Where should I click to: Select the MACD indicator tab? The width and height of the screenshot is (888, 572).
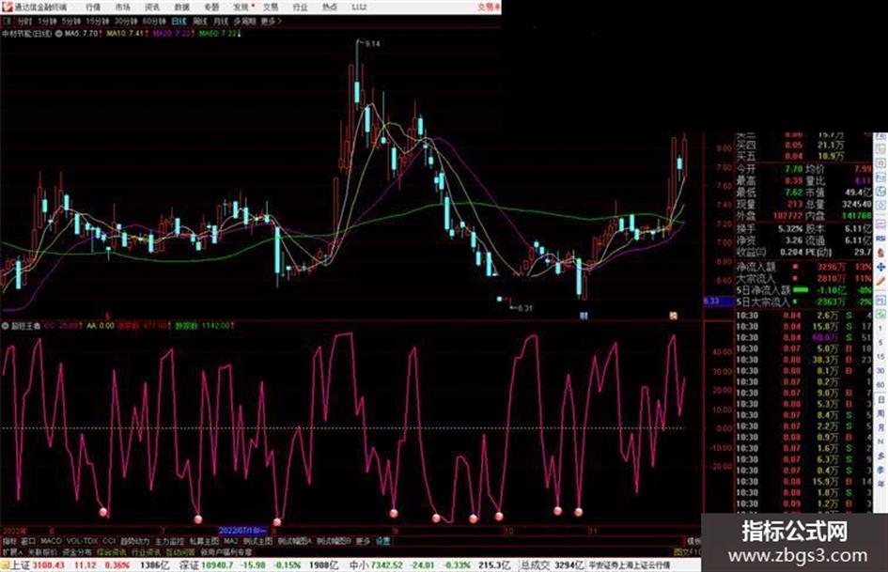click(51, 541)
